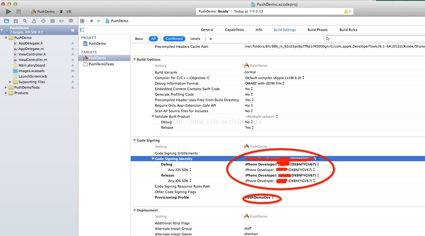Viewport: 425px width, 236px height.
Task: Show All build settings
Action: click(x=153, y=39)
